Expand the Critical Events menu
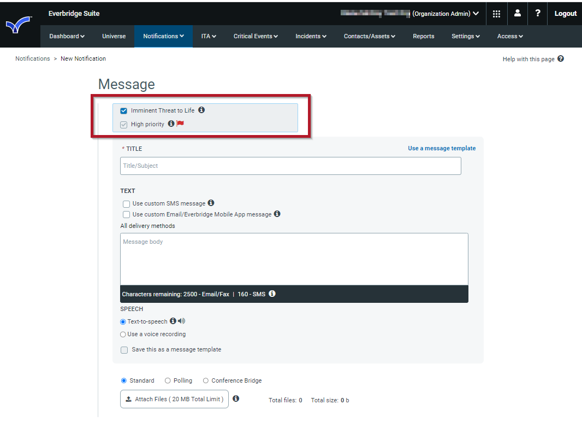The image size is (582, 422). [256, 37]
